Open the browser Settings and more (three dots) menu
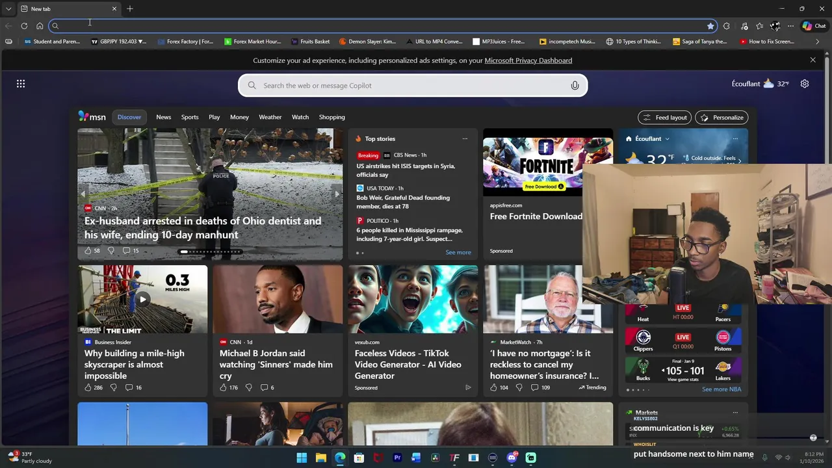 790,26
